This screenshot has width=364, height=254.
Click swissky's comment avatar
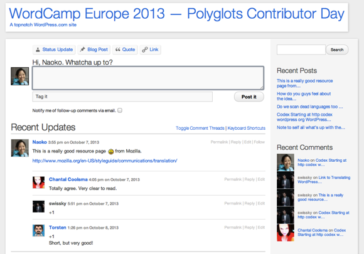38,206
